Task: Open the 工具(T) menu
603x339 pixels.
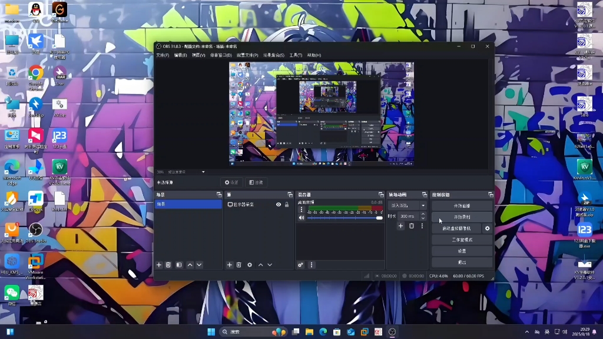Action: [296, 55]
